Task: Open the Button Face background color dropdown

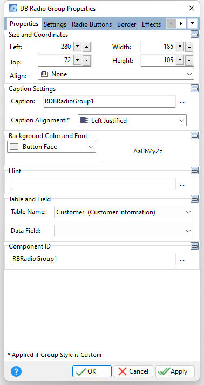Action: [x=51, y=147]
